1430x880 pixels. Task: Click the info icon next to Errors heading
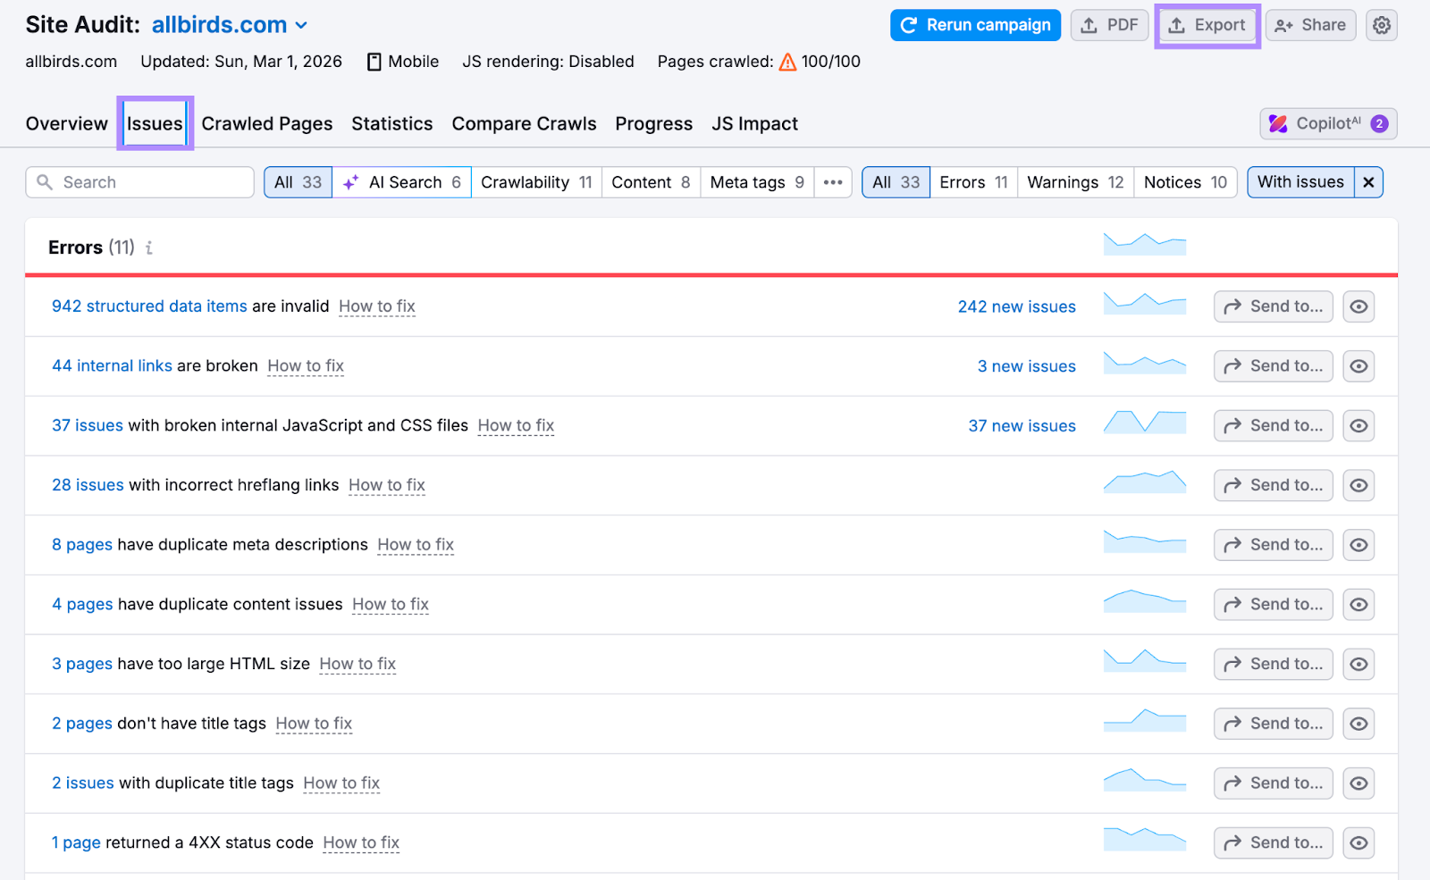pyautogui.click(x=148, y=247)
